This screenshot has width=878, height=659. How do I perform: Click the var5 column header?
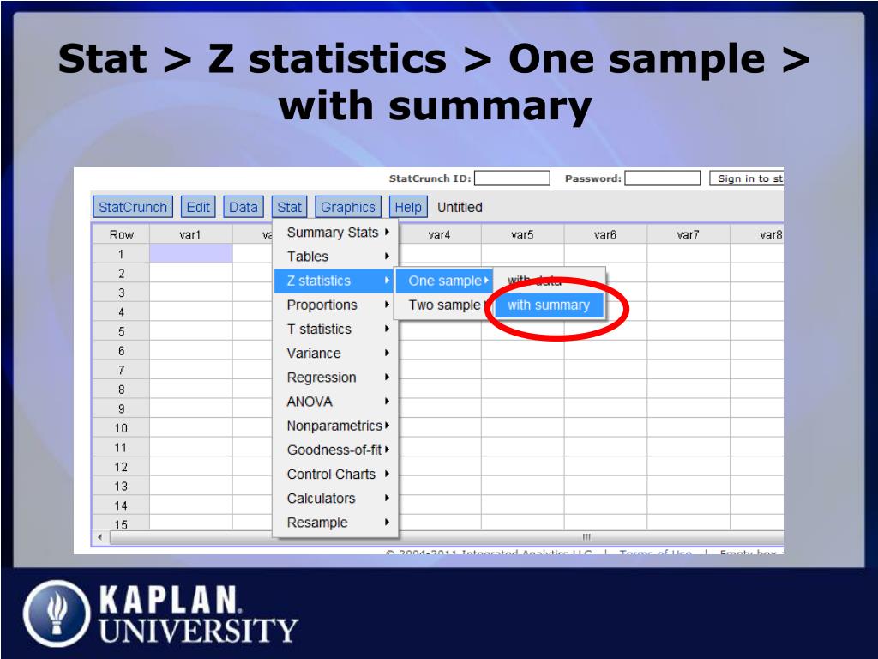coord(522,234)
